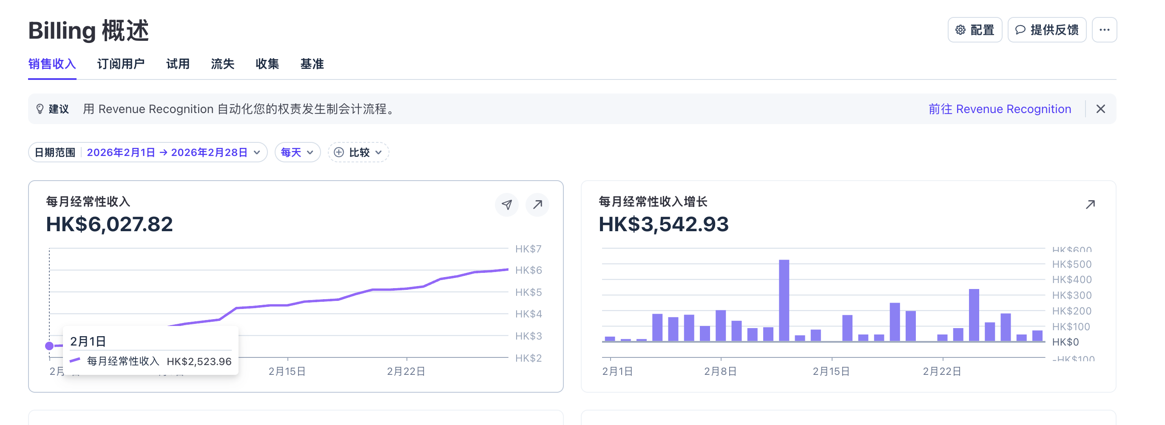Click the Feb 1 data point on line chart

[49, 346]
